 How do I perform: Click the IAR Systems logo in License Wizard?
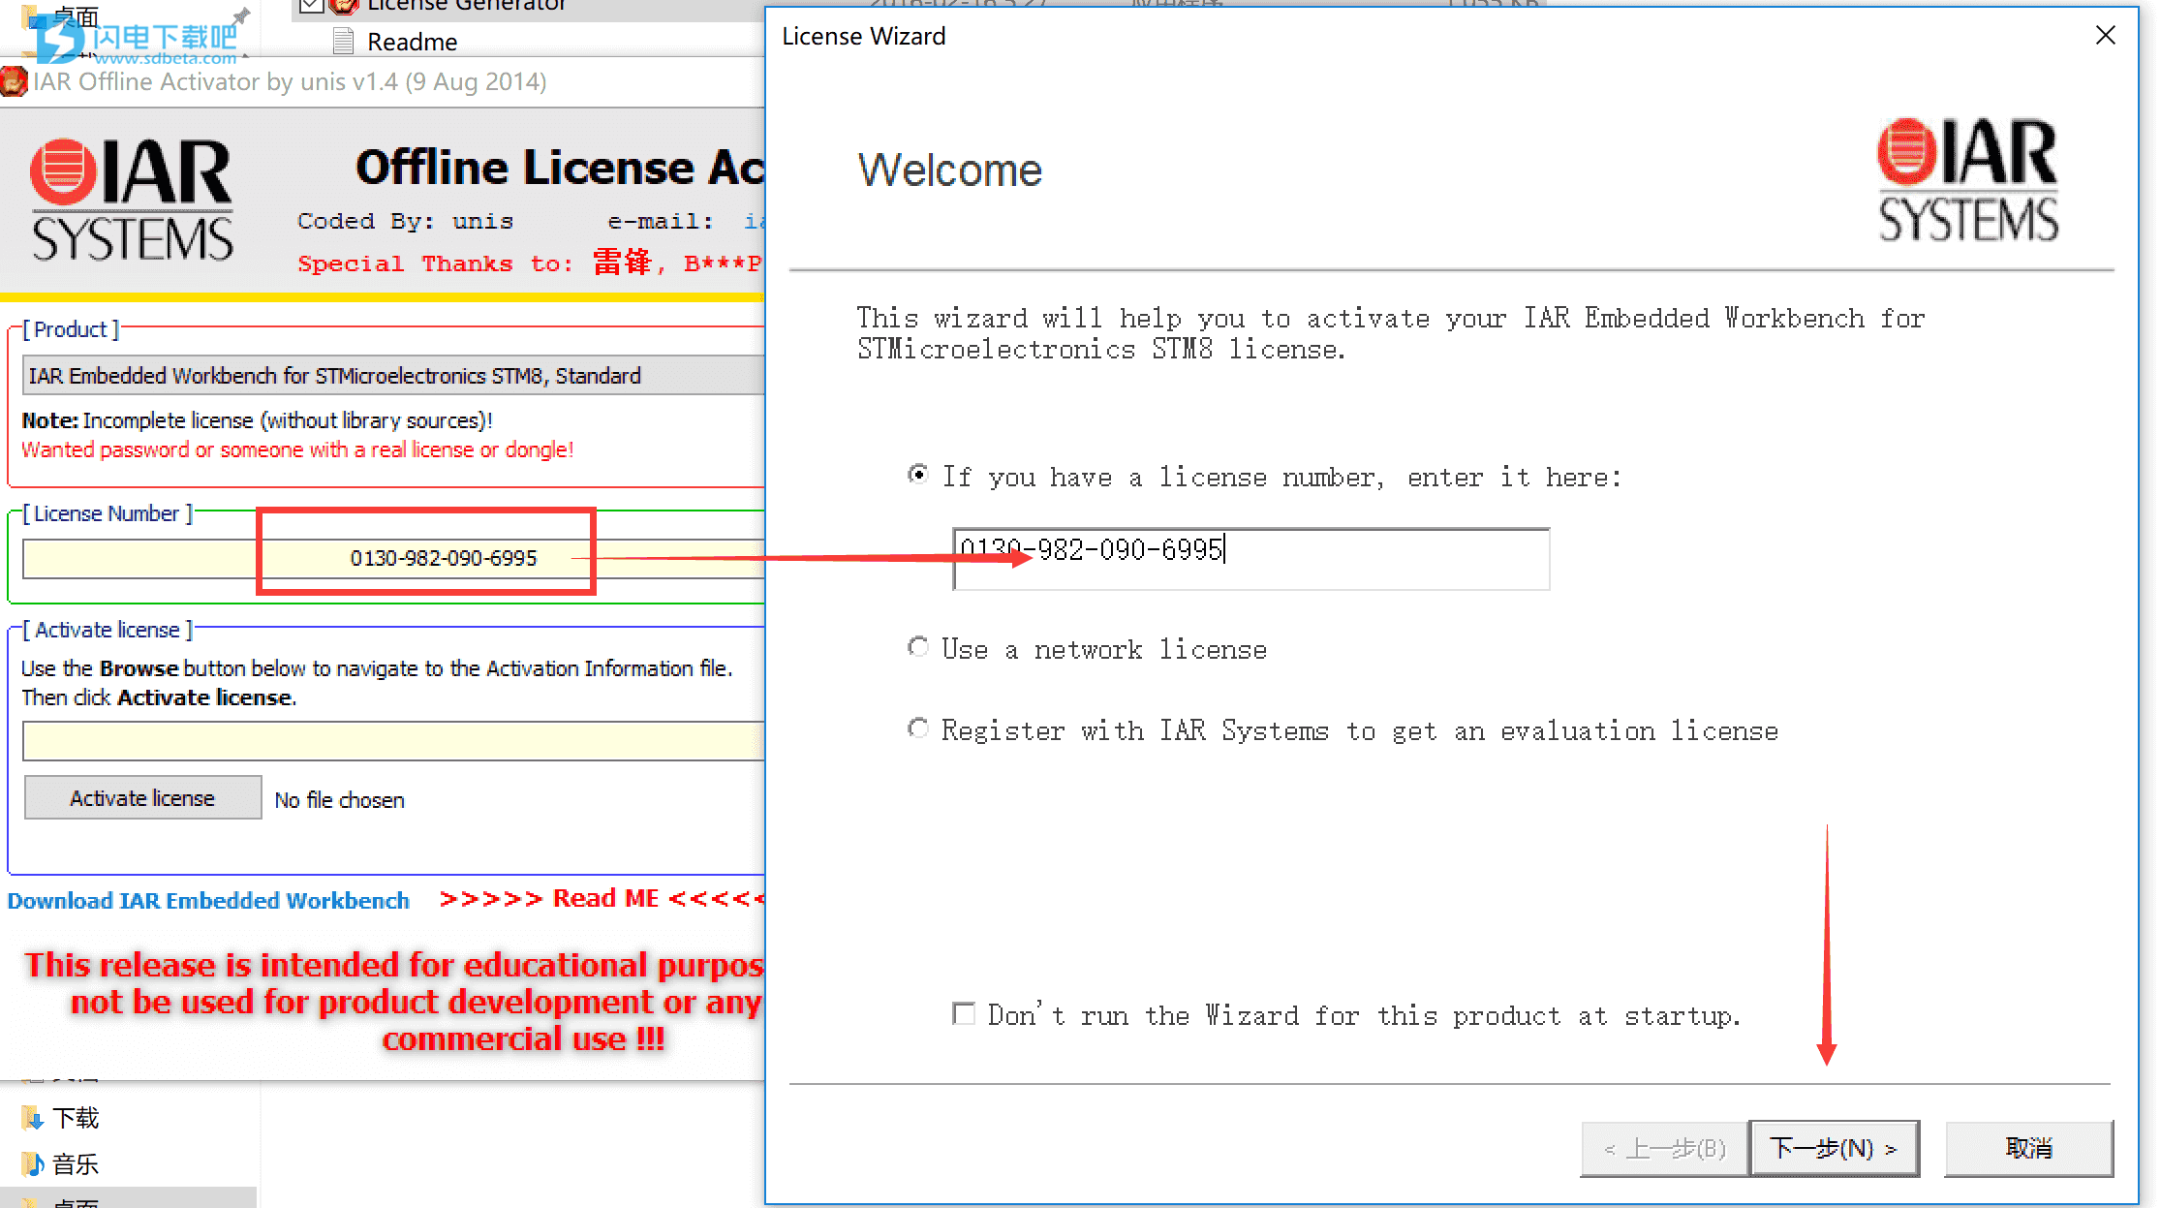coord(1967,180)
